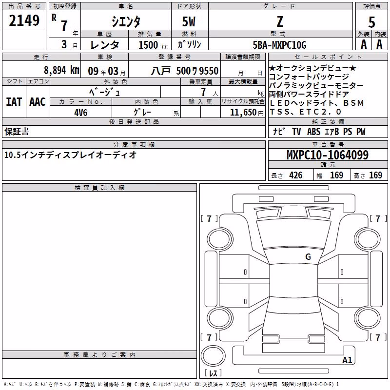The image size is (390, 390).
Task: Click the 事務局よりご案内 header
Action: (99, 355)
